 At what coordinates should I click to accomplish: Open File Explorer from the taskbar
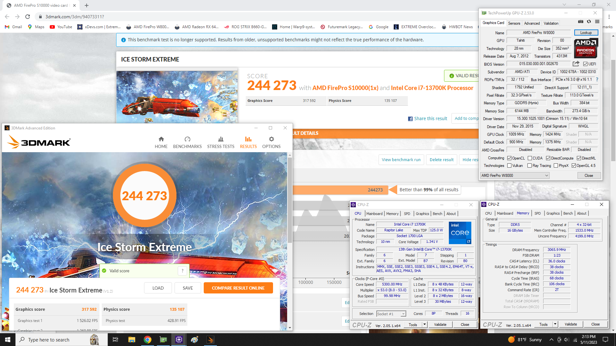(x=132, y=340)
